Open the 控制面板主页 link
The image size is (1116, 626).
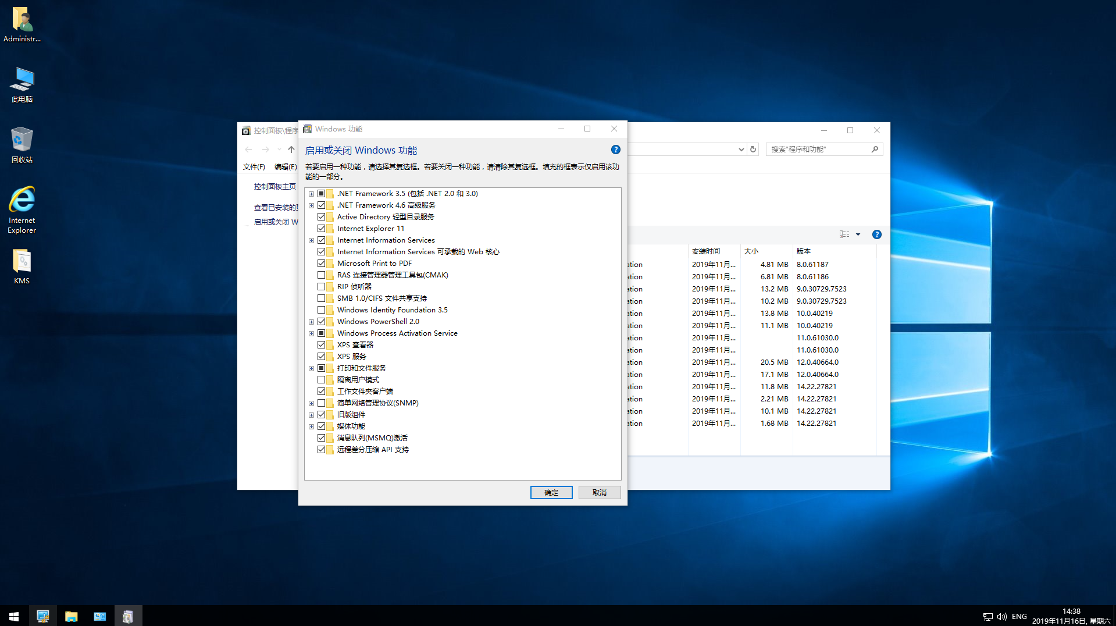274,187
